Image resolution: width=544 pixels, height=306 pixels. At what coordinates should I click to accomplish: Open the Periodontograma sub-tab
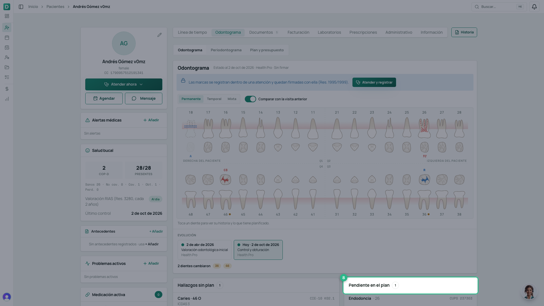coord(226,50)
